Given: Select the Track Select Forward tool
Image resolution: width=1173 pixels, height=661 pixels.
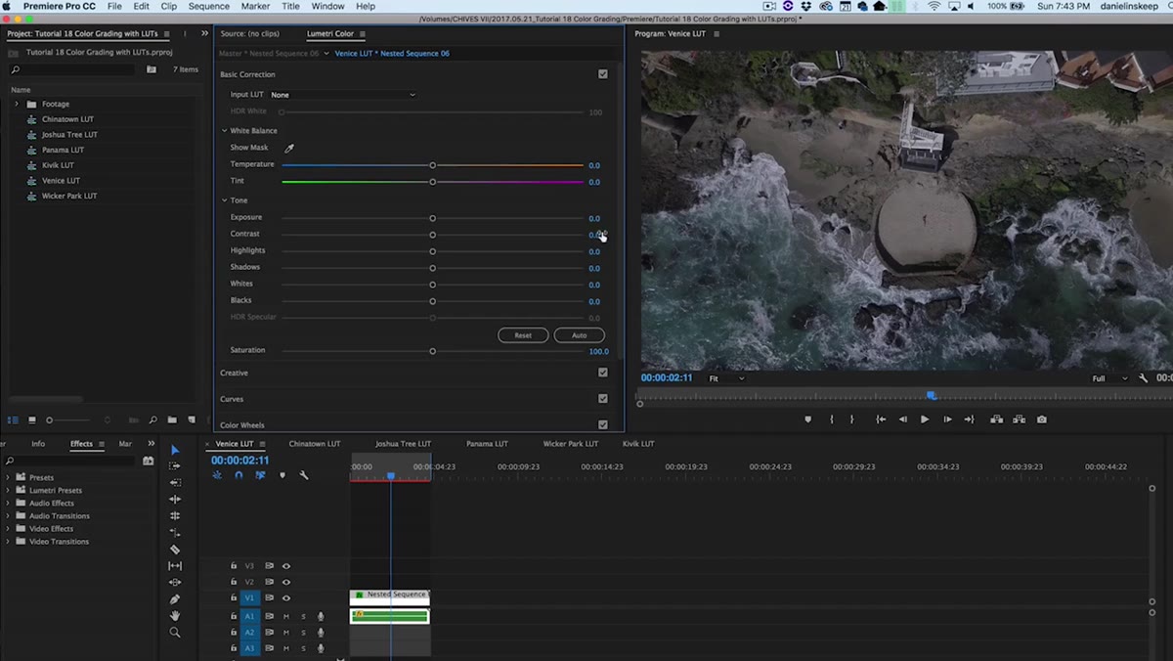Looking at the screenshot, I should 175,466.
